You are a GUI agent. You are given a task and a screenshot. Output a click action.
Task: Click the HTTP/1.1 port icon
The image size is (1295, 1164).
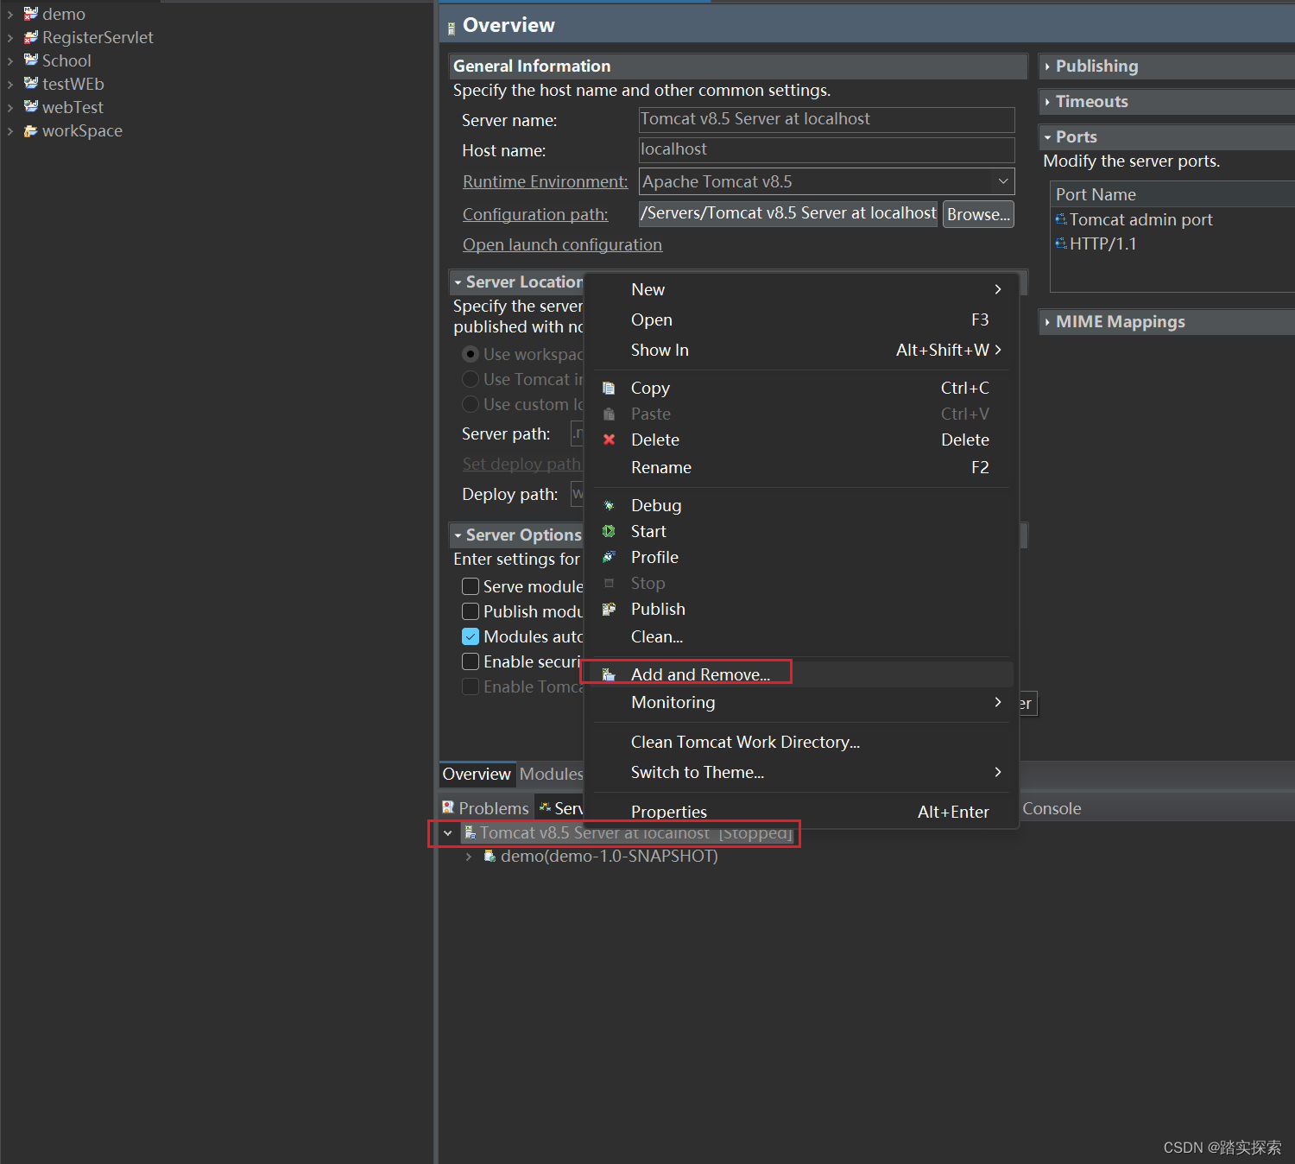point(1061,244)
